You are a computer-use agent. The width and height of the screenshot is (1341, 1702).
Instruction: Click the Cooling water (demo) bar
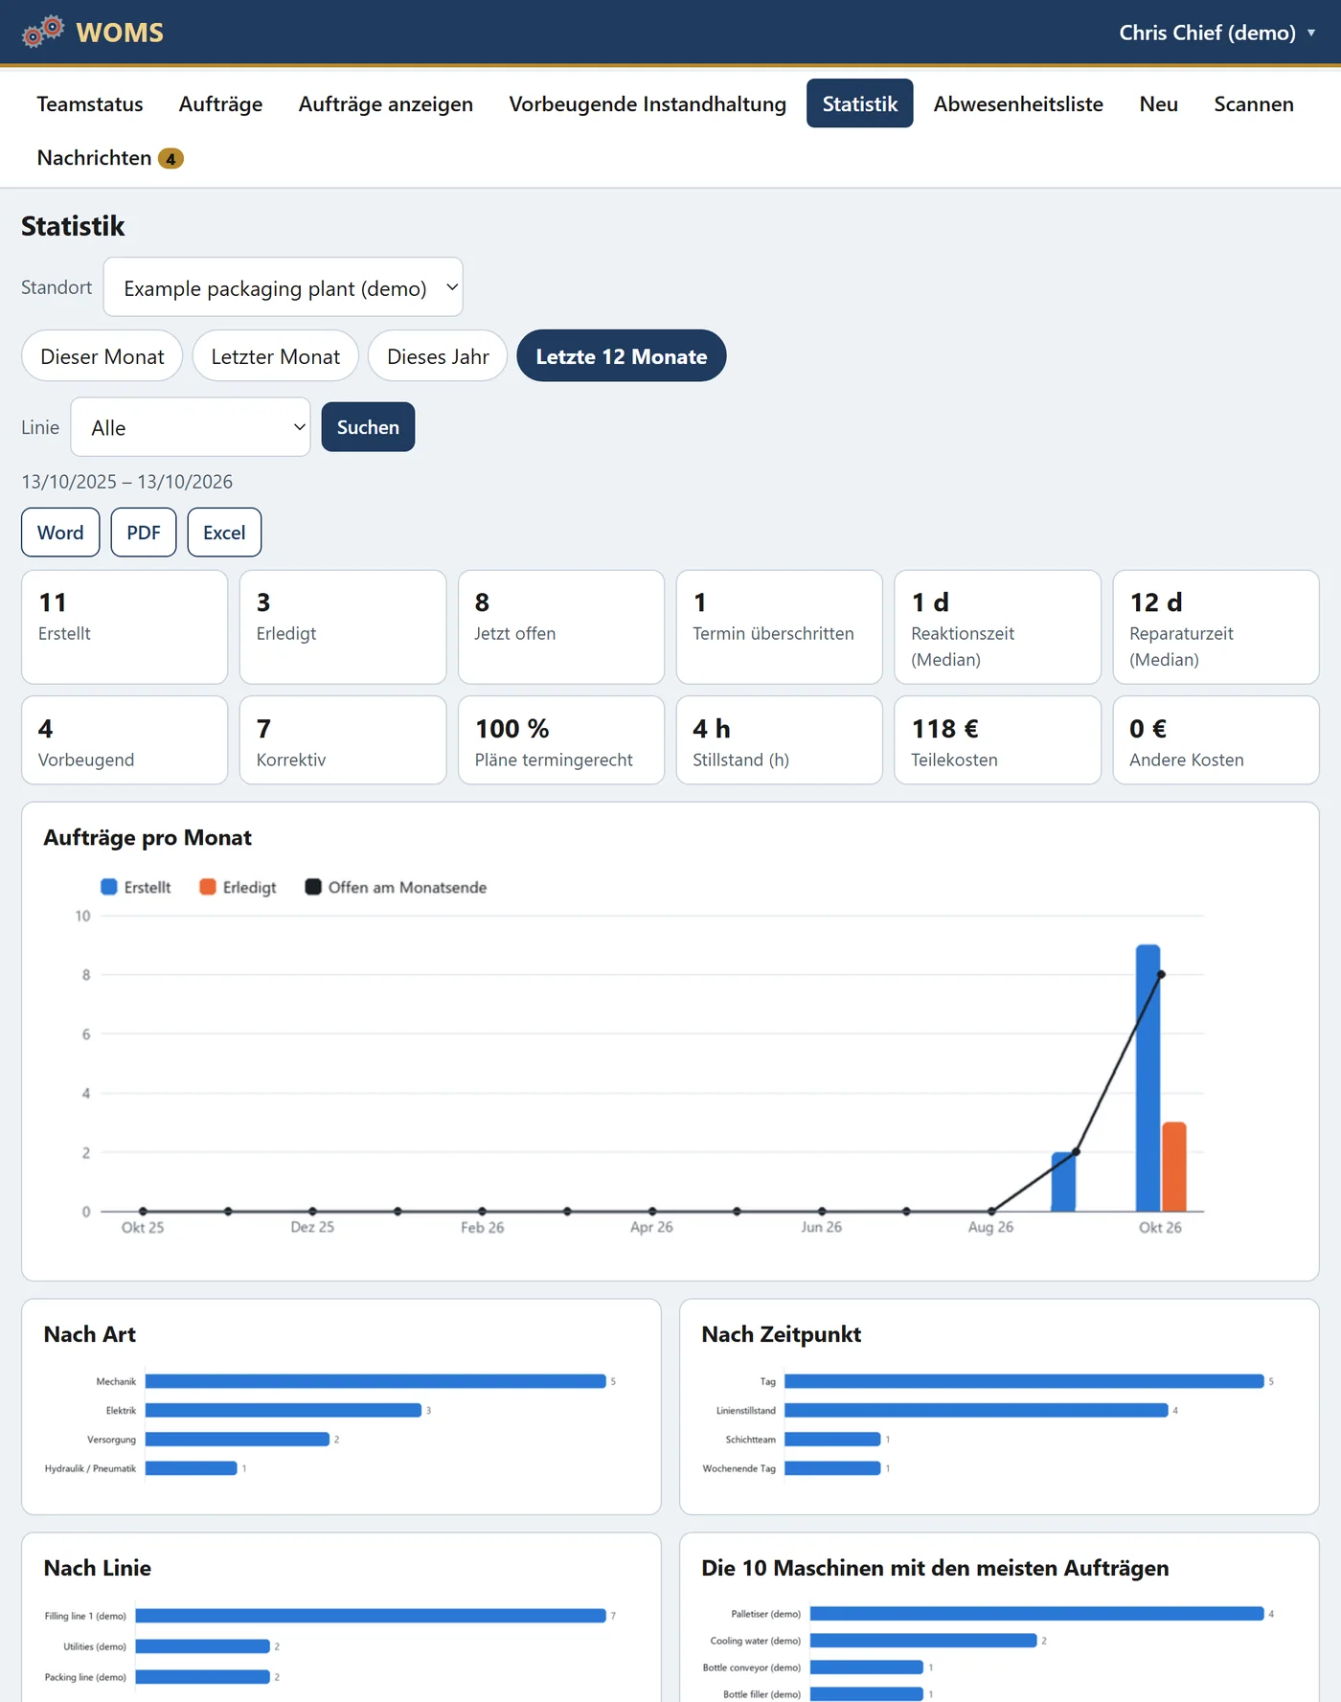pyautogui.click(x=923, y=1641)
